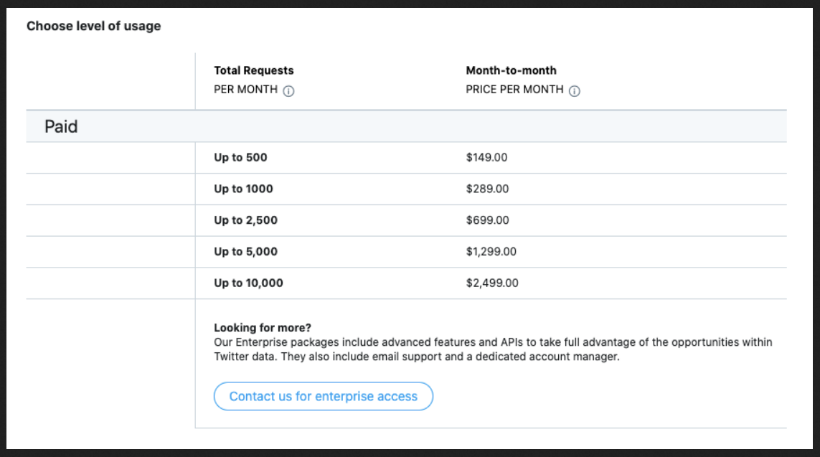The width and height of the screenshot is (820, 457).
Task: Choose the Up to 10,000 requests tier
Action: coord(248,283)
